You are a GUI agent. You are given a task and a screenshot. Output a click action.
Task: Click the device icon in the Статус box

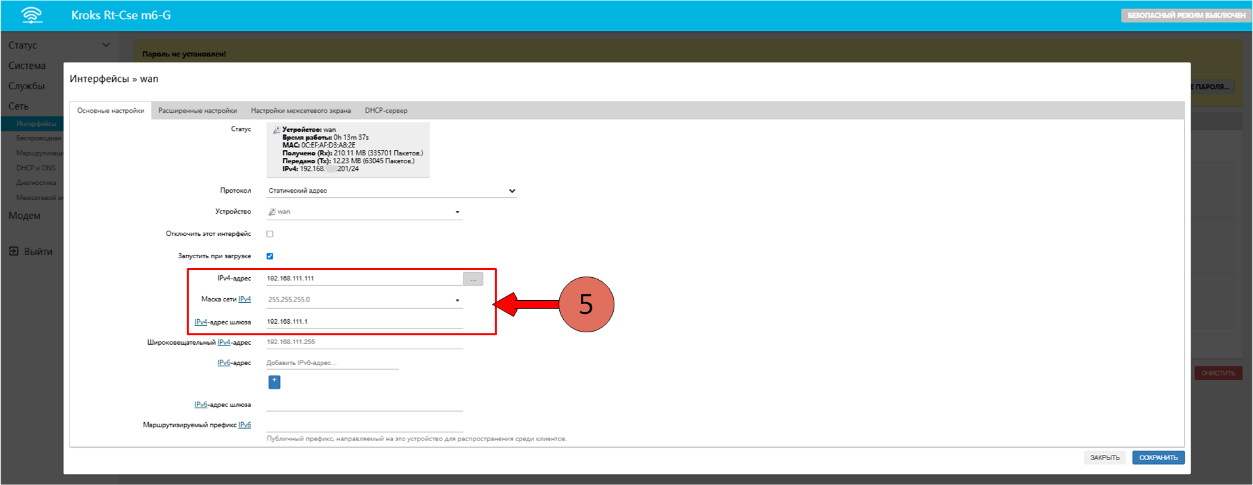click(x=277, y=130)
